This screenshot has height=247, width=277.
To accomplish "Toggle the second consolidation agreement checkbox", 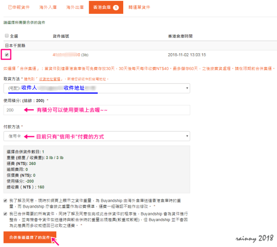I will click(x=6, y=214).
